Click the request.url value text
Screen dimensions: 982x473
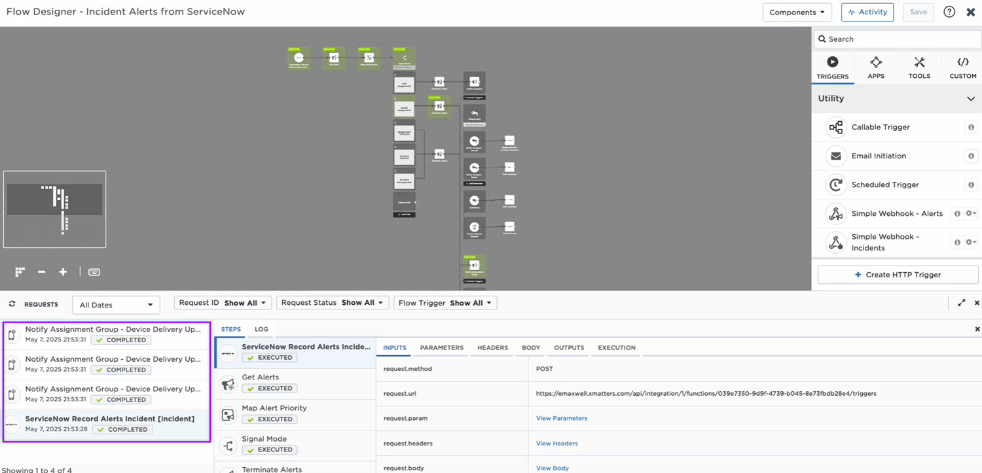click(x=706, y=393)
